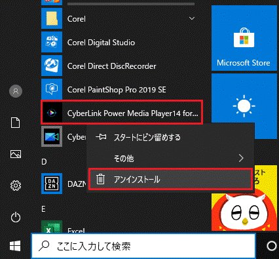The image size is (279, 259).
Task: Select CyberLink Power Media Player14 label
Action: pos(132,113)
